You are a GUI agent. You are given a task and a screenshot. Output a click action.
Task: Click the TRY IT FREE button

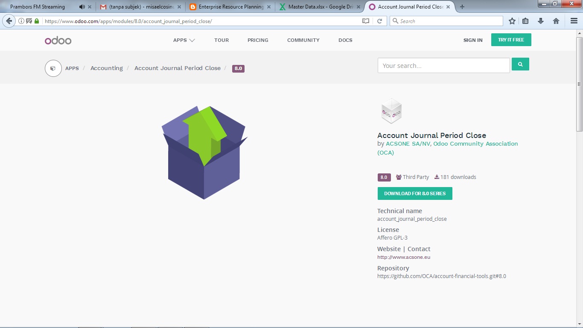[x=511, y=40]
